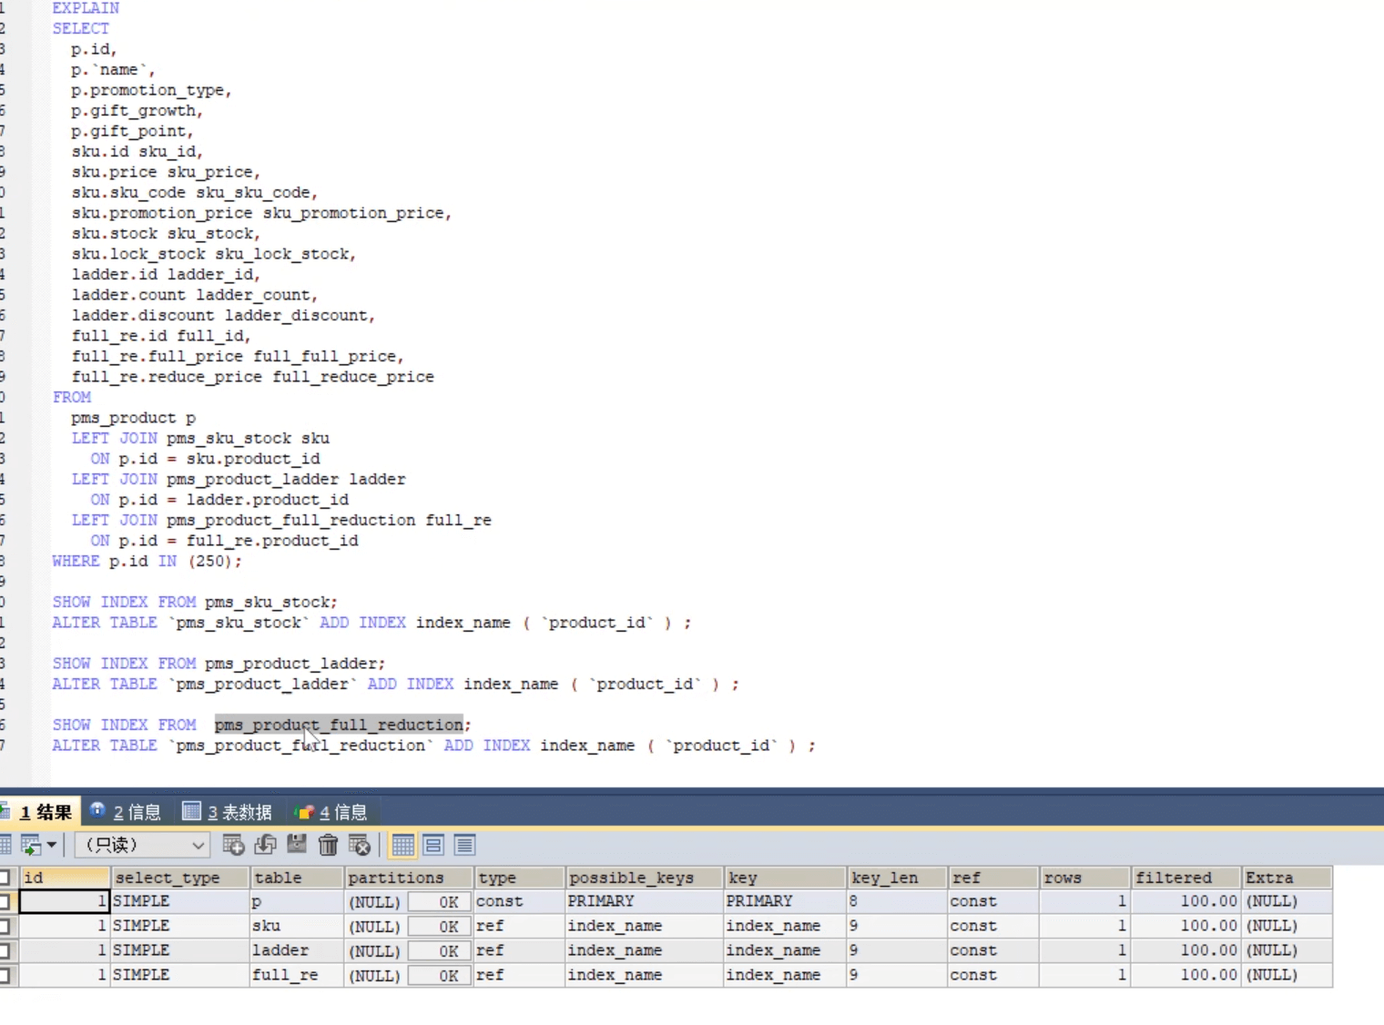The width and height of the screenshot is (1384, 1025).
Task: Sort by the rows column header
Action: click(x=1084, y=878)
